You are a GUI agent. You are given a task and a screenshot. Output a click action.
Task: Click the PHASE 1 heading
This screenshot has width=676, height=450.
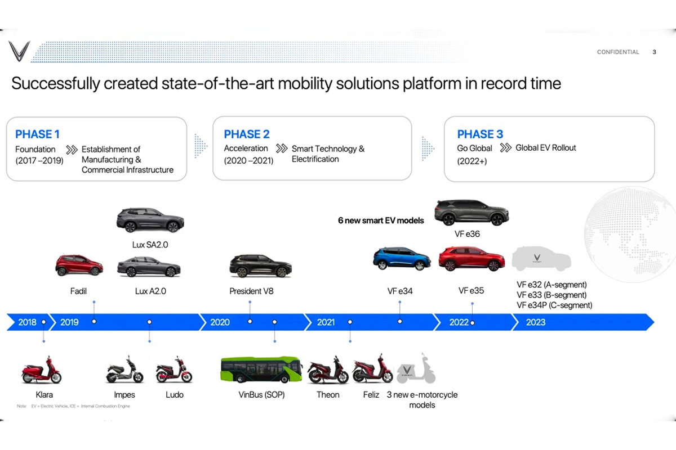coord(37,134)
